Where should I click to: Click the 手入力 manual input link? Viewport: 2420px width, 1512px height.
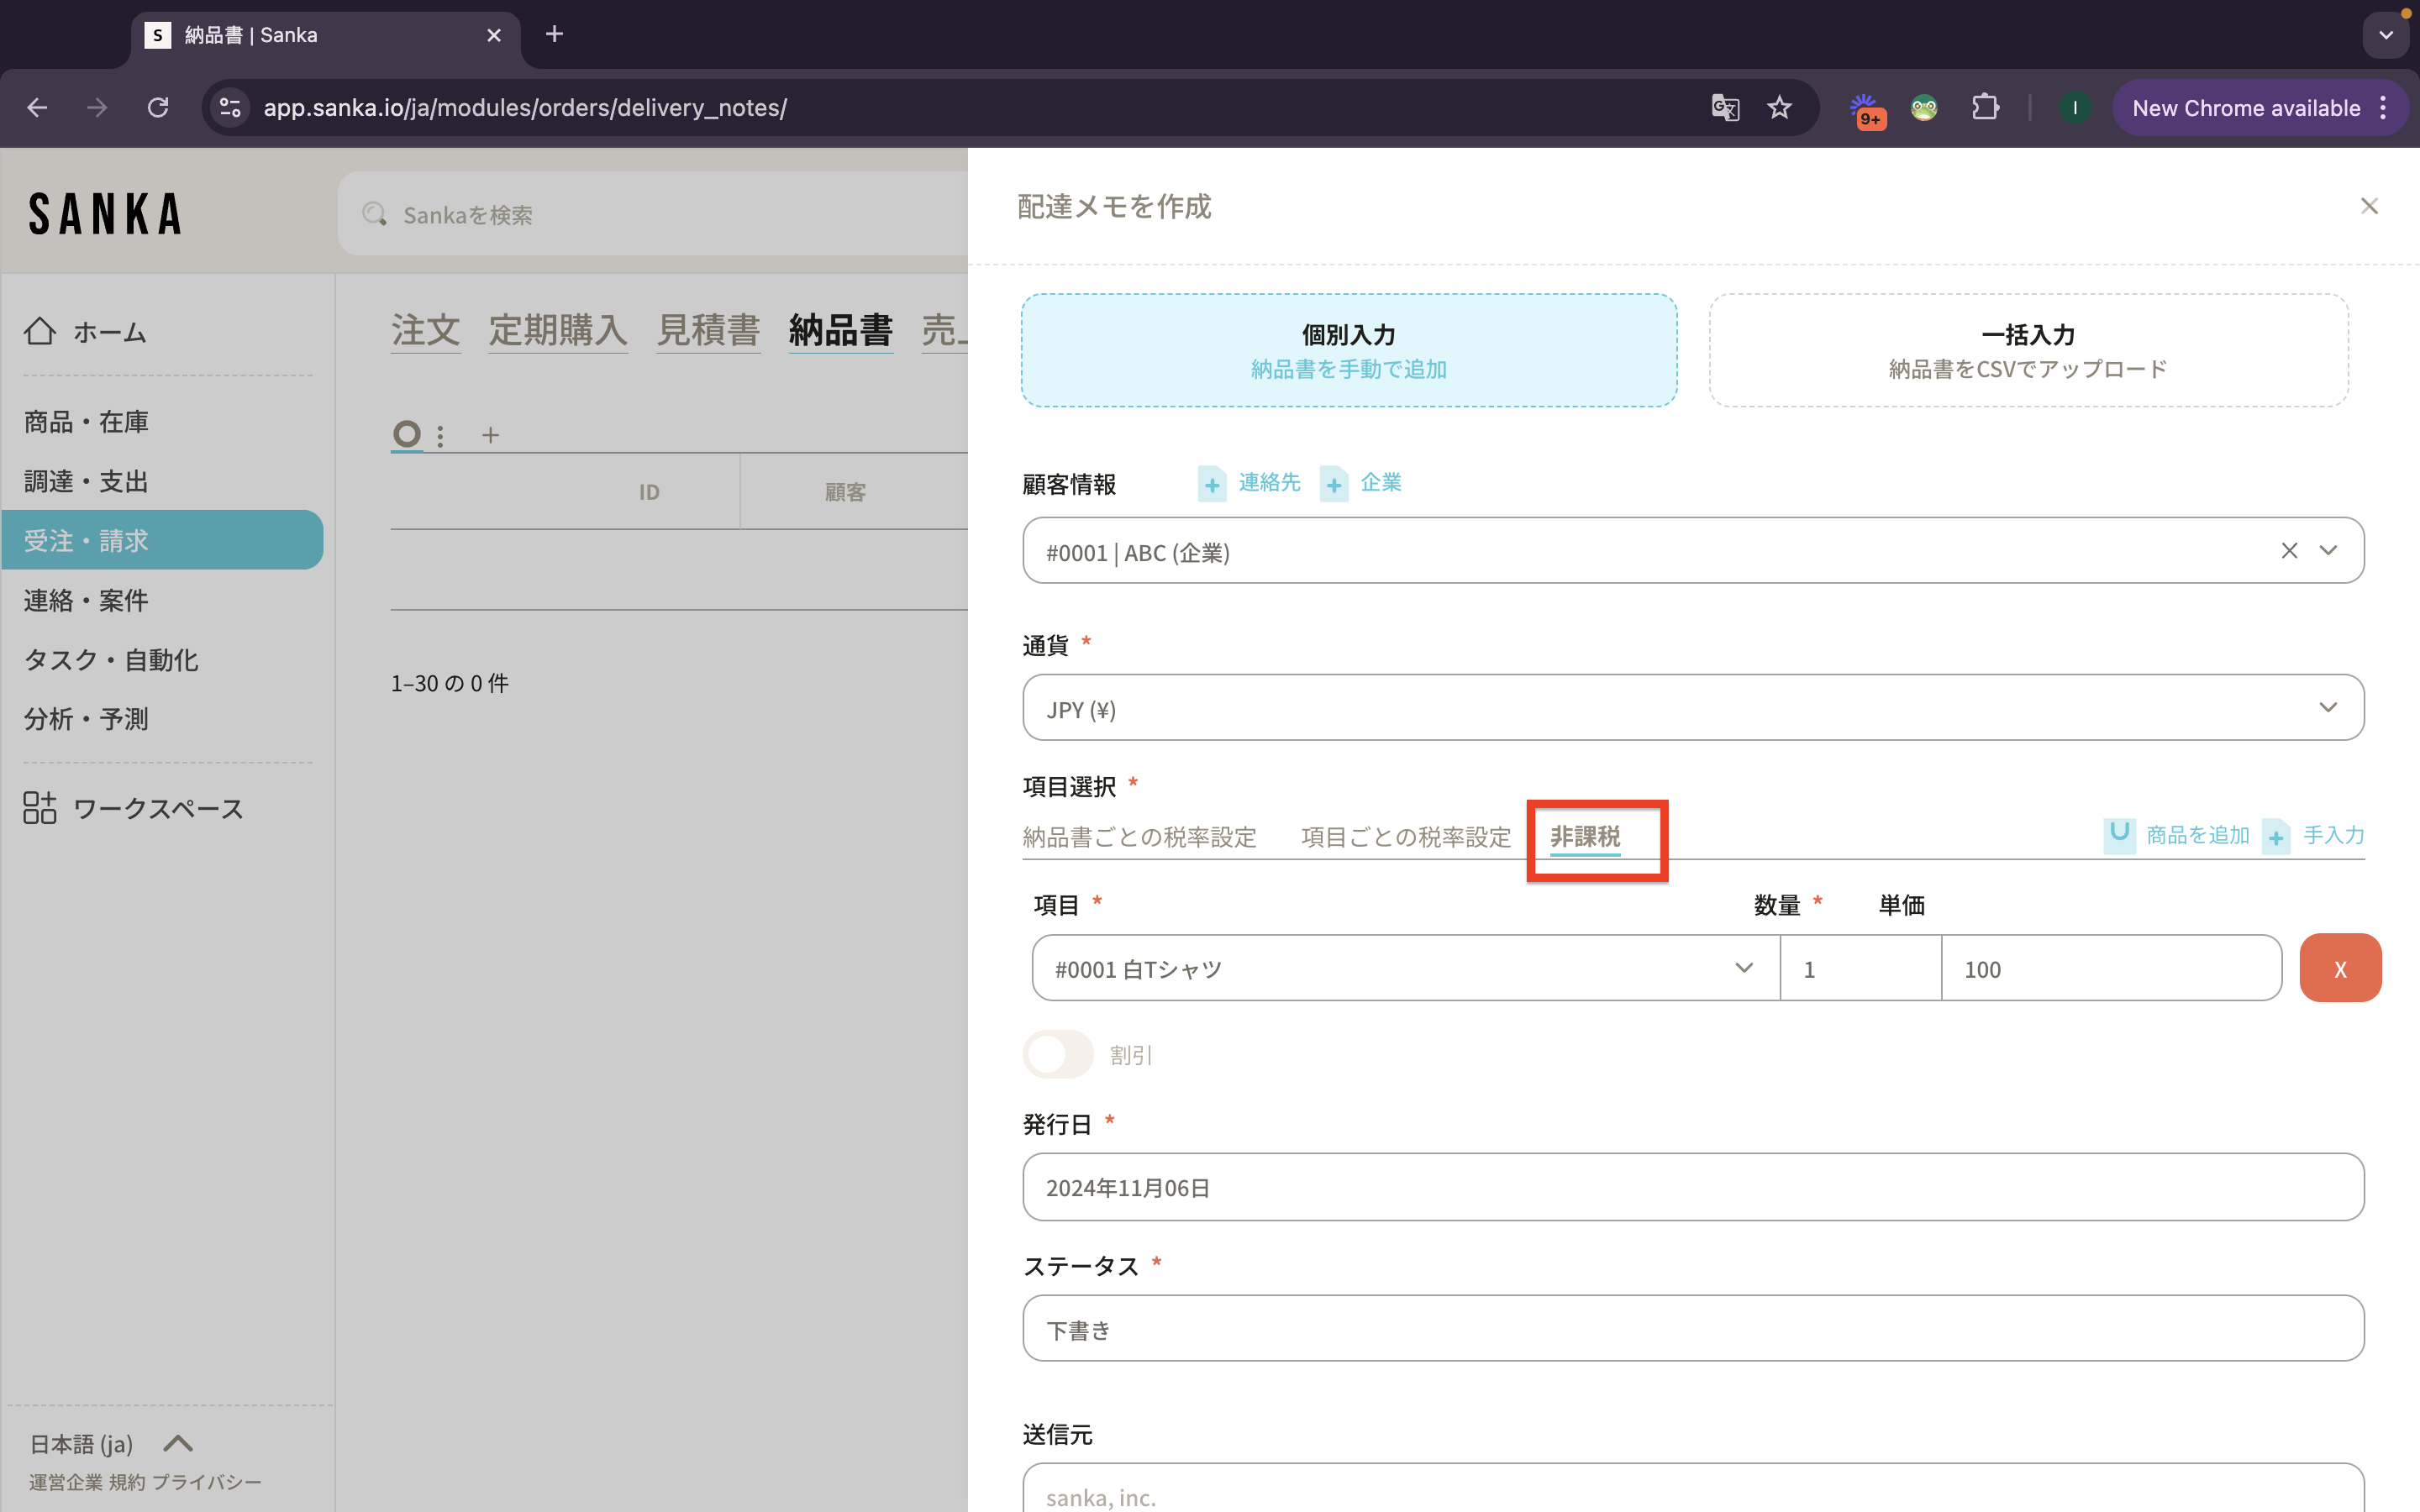[x=2333, y=835]
